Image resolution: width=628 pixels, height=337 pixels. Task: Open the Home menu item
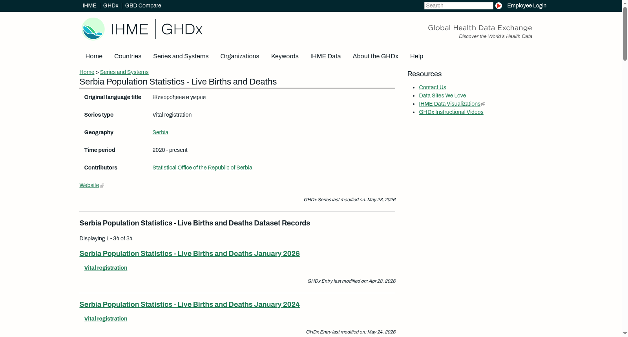94,56
